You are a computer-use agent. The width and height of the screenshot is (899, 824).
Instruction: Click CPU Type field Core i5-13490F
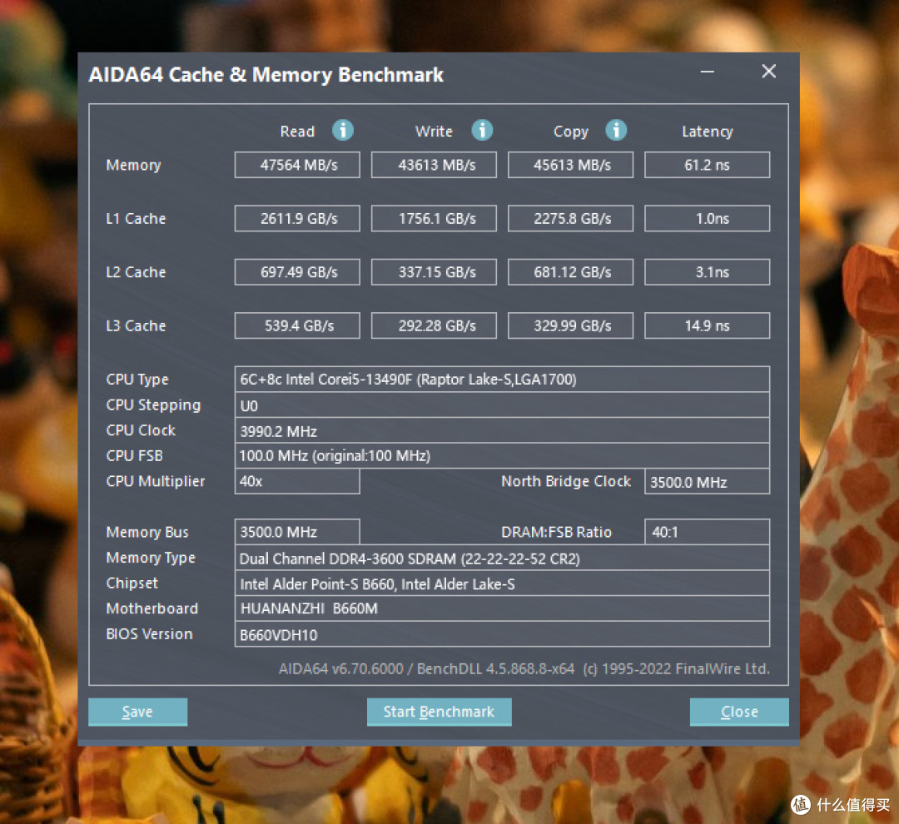502,379
